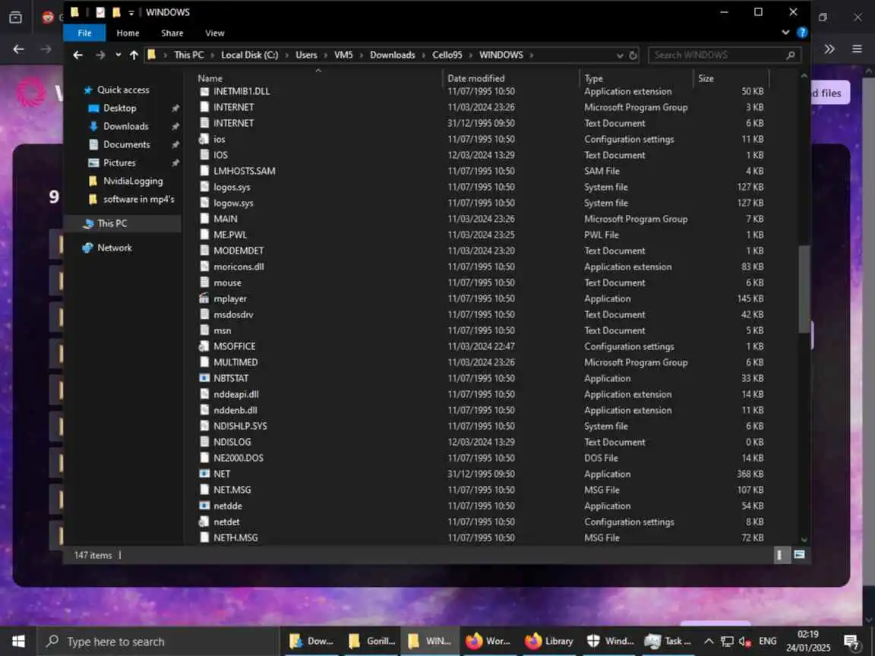
Task: Select the moricons.dll file icon
Action: 204,266
